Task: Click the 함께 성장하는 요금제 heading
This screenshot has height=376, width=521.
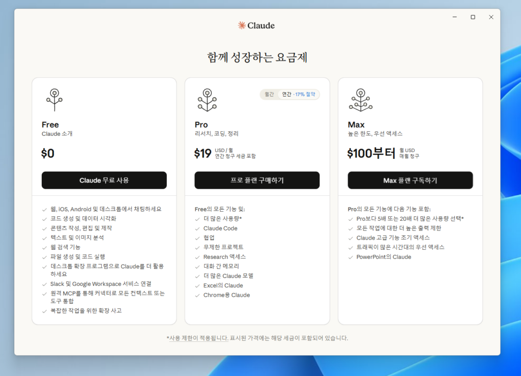Action: [x=257, y=57]
